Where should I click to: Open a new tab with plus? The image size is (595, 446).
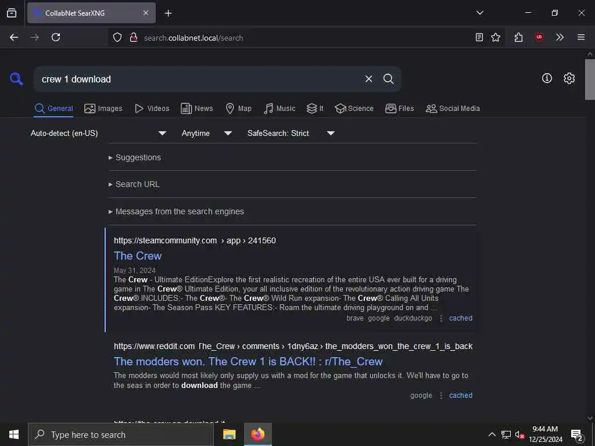(x=168, y=13)
